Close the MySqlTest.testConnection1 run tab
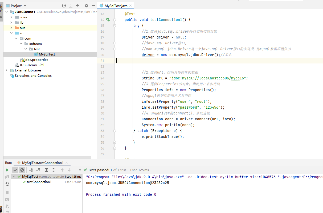Image resolution: width=323 pixels, height=213 pixels. click(67, 163)
